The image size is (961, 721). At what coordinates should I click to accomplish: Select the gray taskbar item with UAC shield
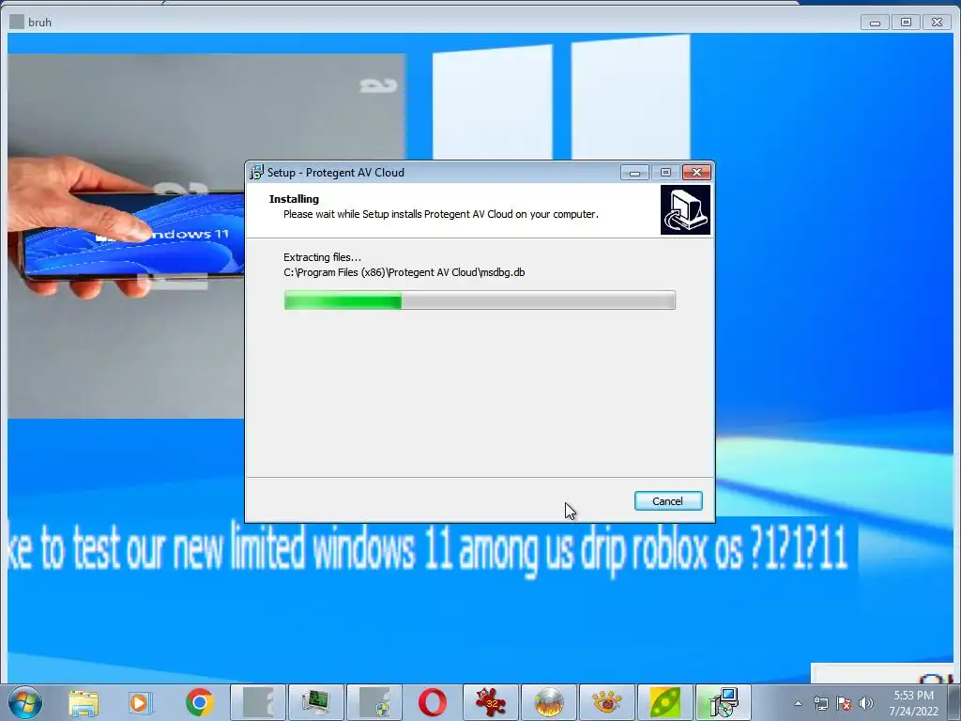(x=374, y=702)
